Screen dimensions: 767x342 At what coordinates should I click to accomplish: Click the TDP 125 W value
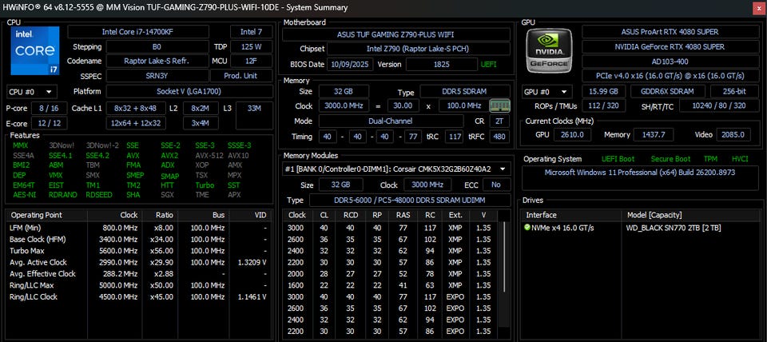click(x=251, y=47)
